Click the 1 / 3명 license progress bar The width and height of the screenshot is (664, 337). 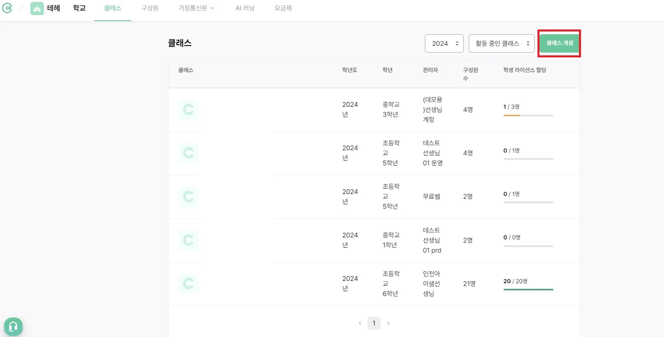(x=528, y=116)
